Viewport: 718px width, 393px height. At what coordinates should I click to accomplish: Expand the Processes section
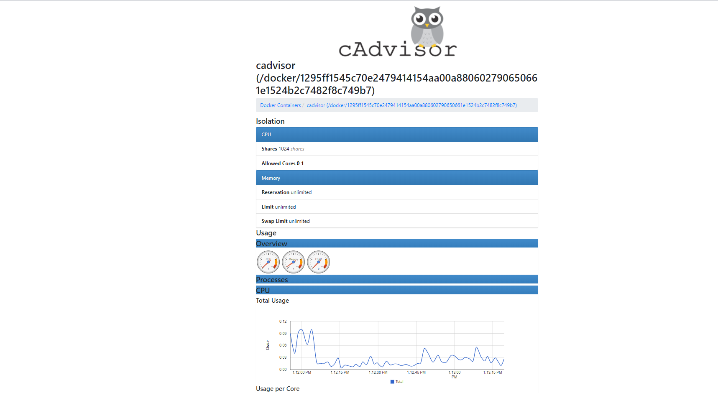(x=396, y=279)
